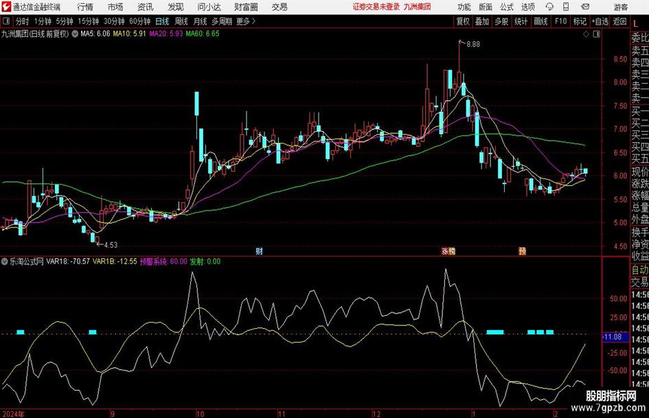Click the red L icon in the right panel

[635, 24]
